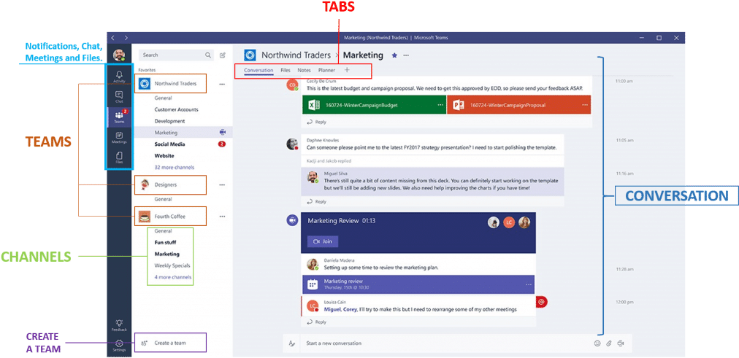The width and height of the screenshot is (739, 358).
Task: Open Northwind Traders team more options
Action: (x=222, y=84)
